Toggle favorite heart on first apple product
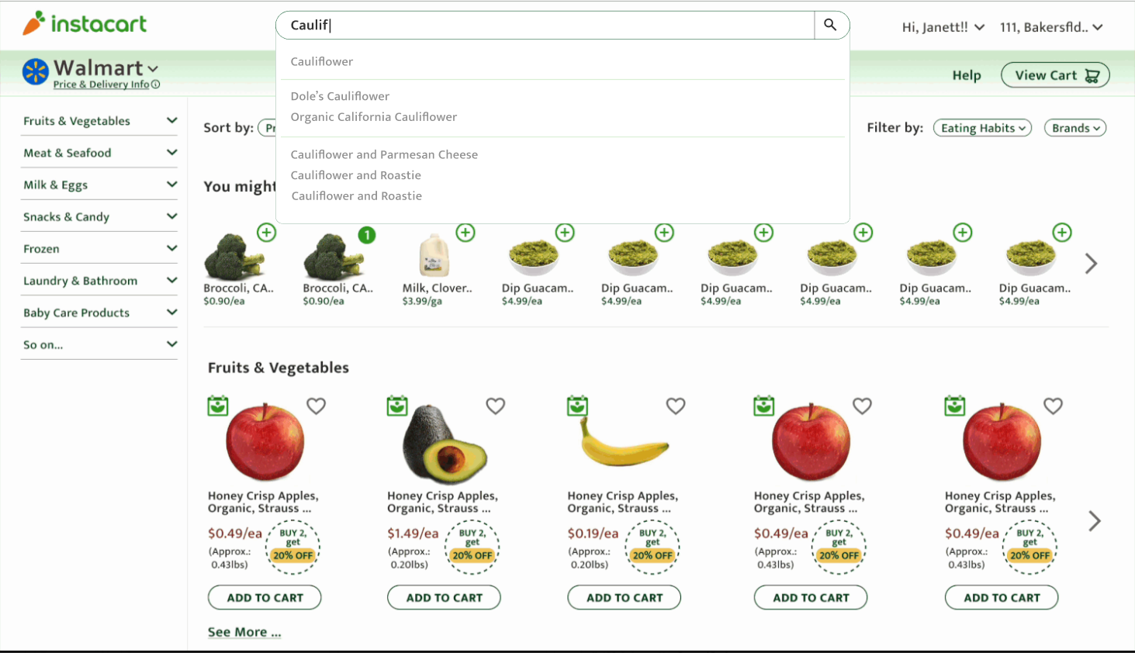This screenshot has width=1135, height=653. [316, 406]
